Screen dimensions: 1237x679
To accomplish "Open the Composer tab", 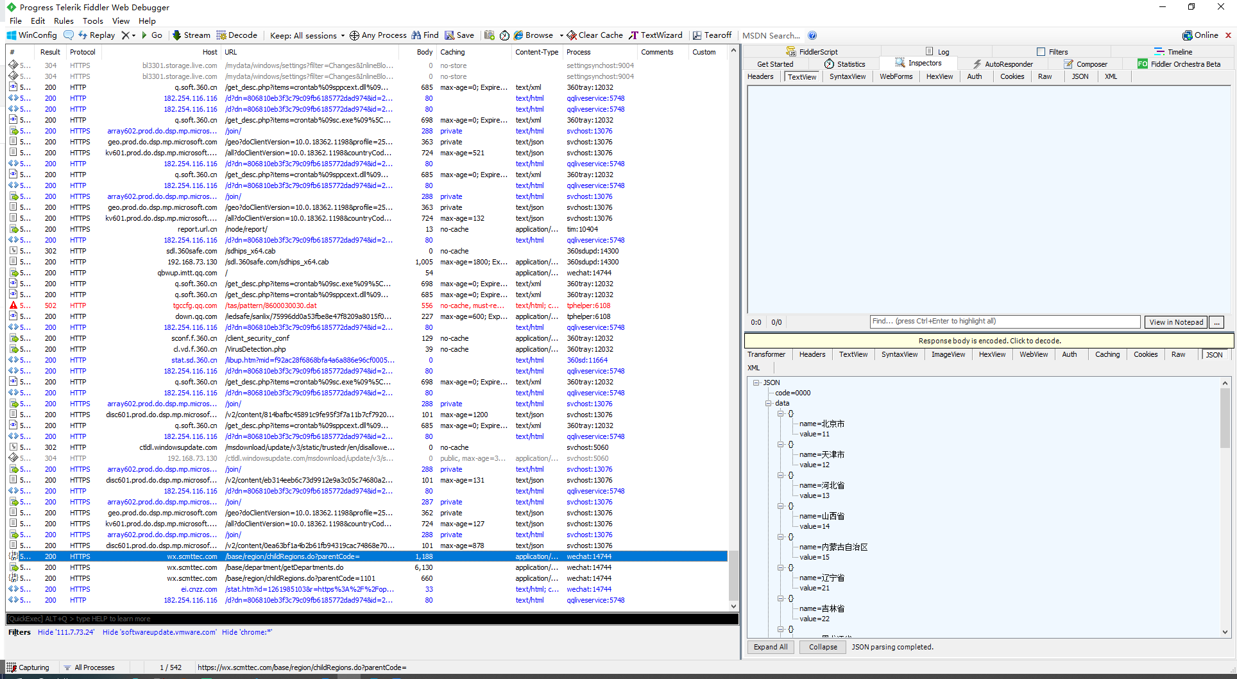I will pos(1086,64).
